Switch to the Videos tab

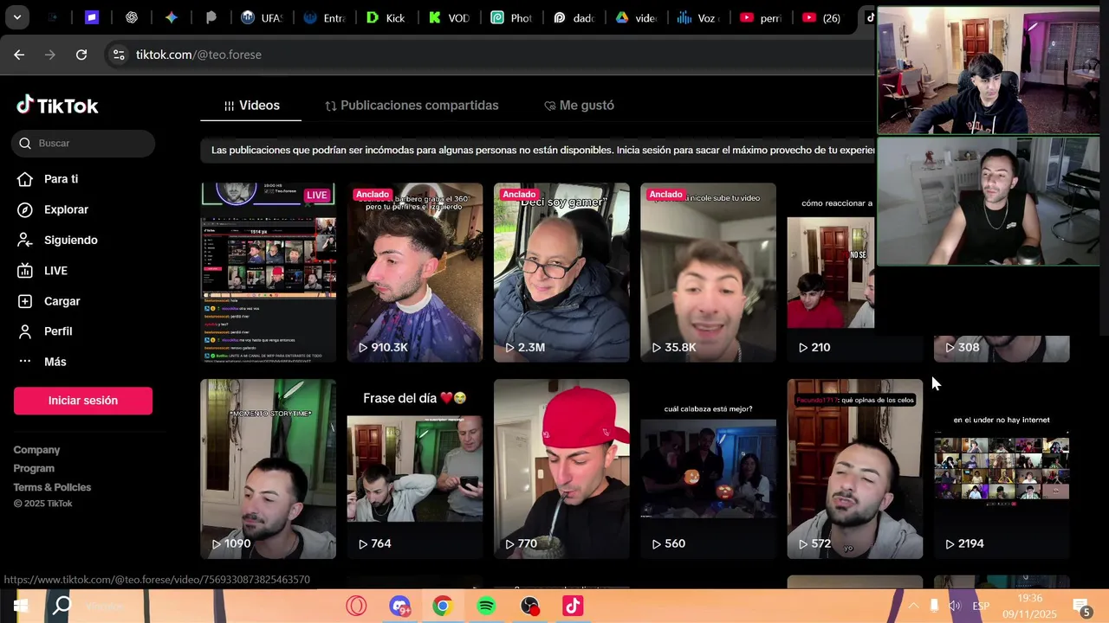pyautogui.click(x=251, y=106)
